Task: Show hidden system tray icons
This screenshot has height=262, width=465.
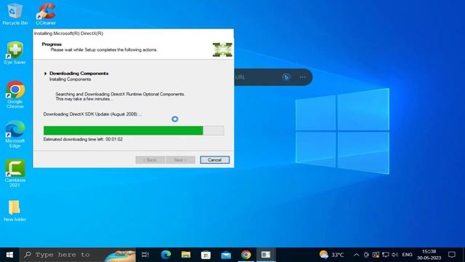Action: tap(357, 255)
